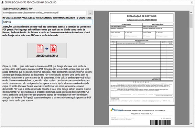The height and width of the screenshot is (128, 195).
Task: Focus the password field containing 123456
Action: 47,22
